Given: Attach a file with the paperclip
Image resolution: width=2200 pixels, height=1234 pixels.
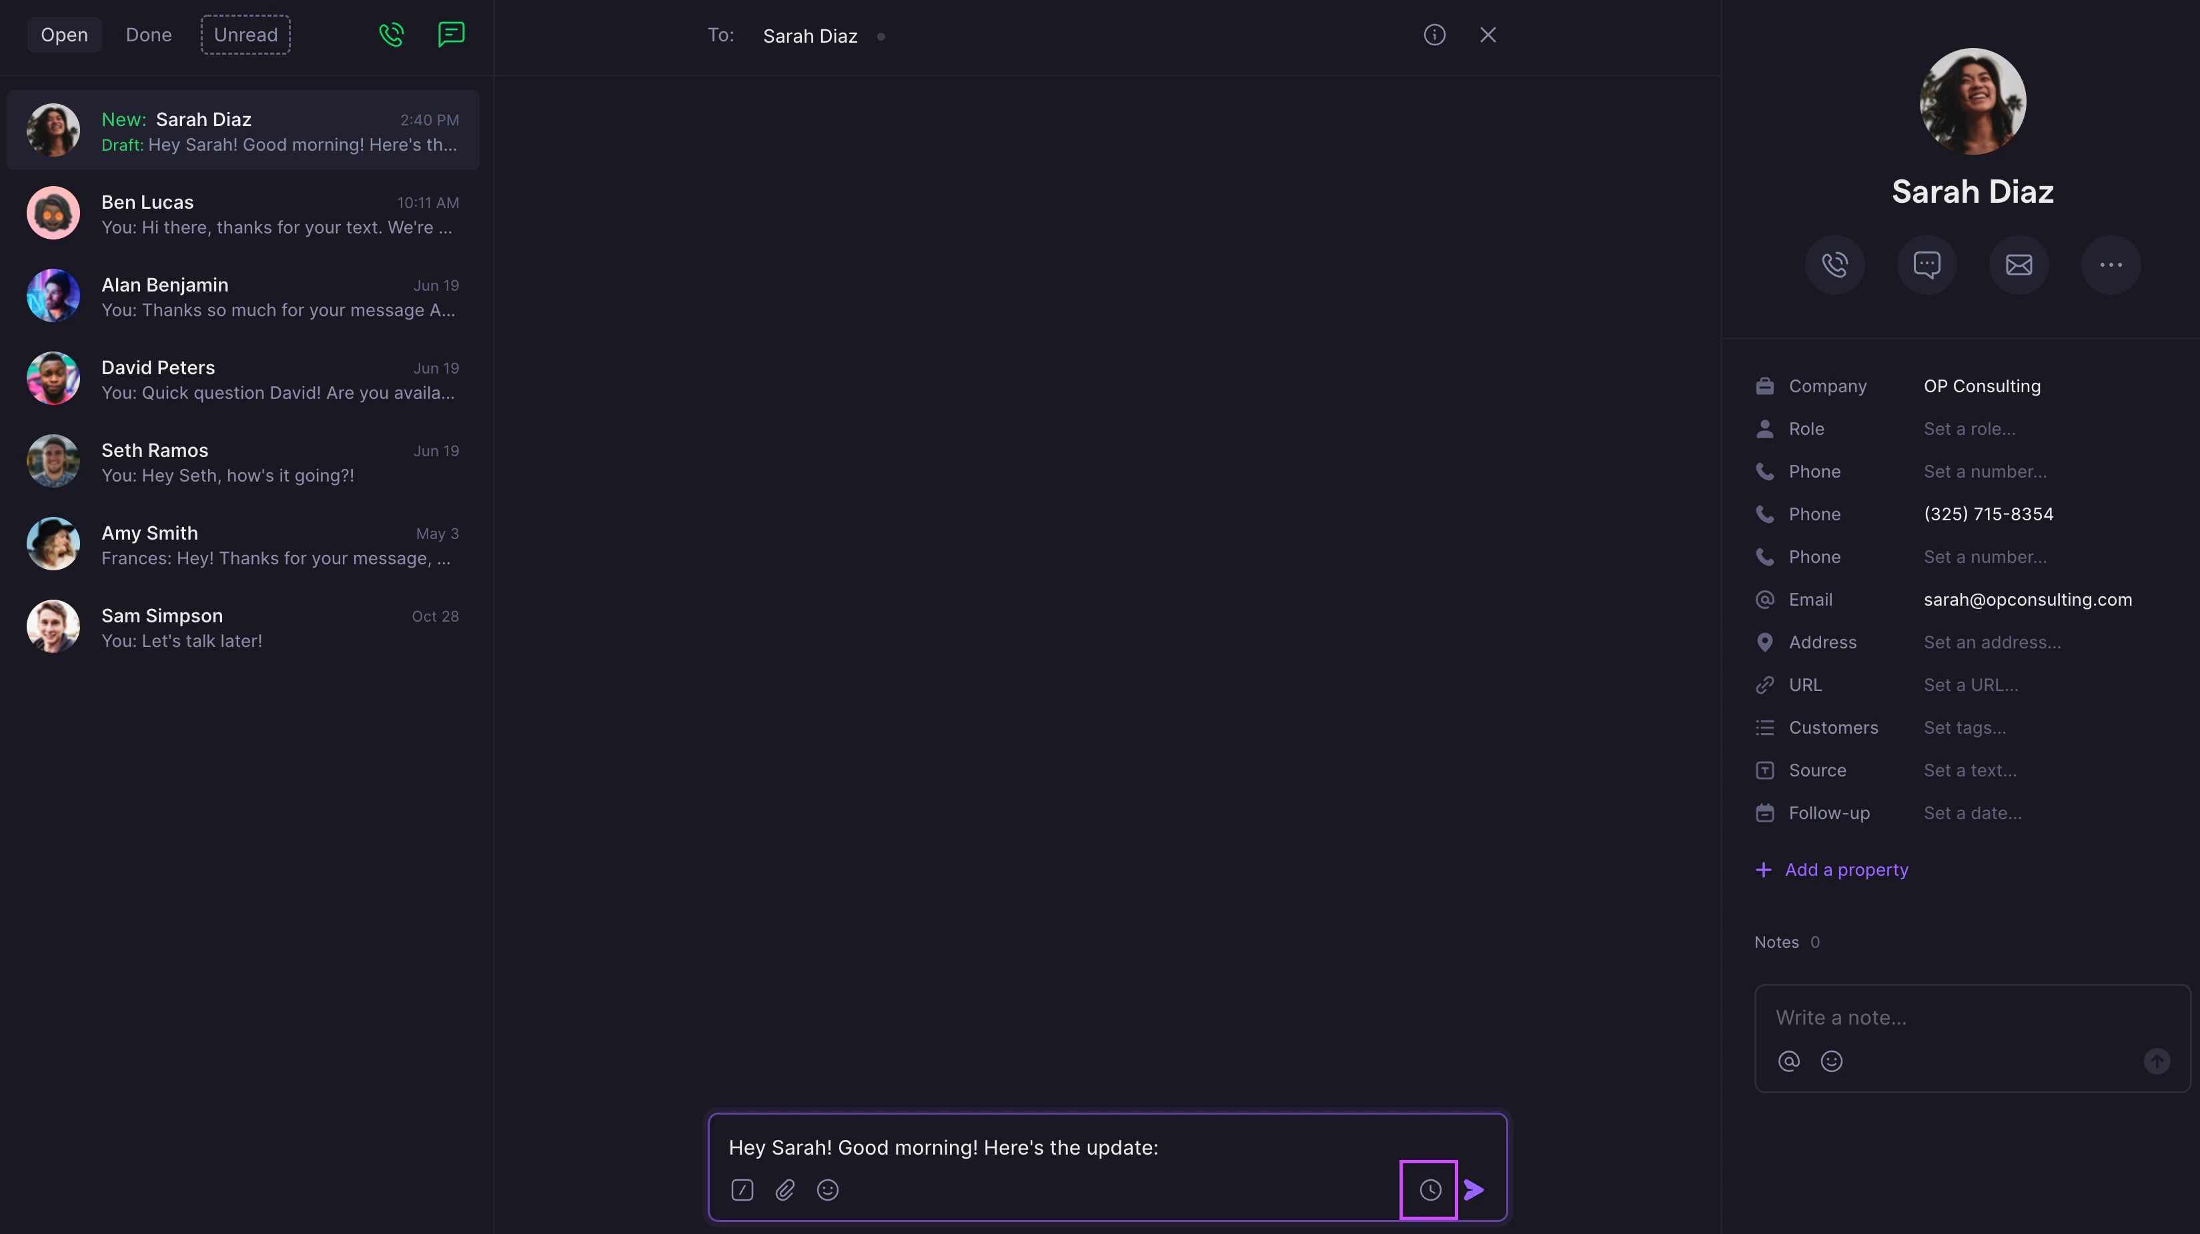Looking at the screenshot, I should point(785,1189).
